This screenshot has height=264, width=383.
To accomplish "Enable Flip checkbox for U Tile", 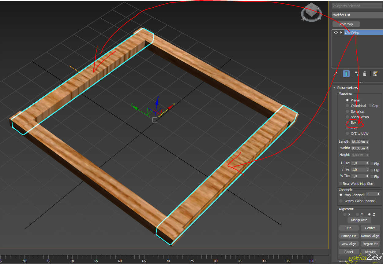I will pos(372,164).
